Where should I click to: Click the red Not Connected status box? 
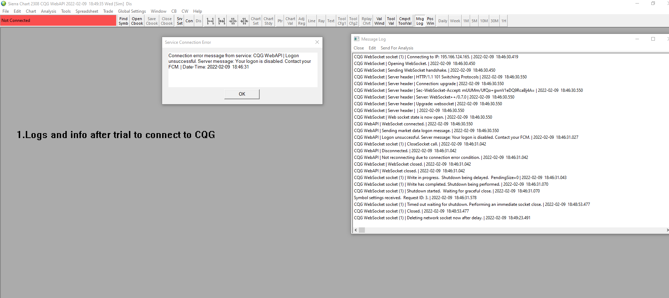pos(58,20)
